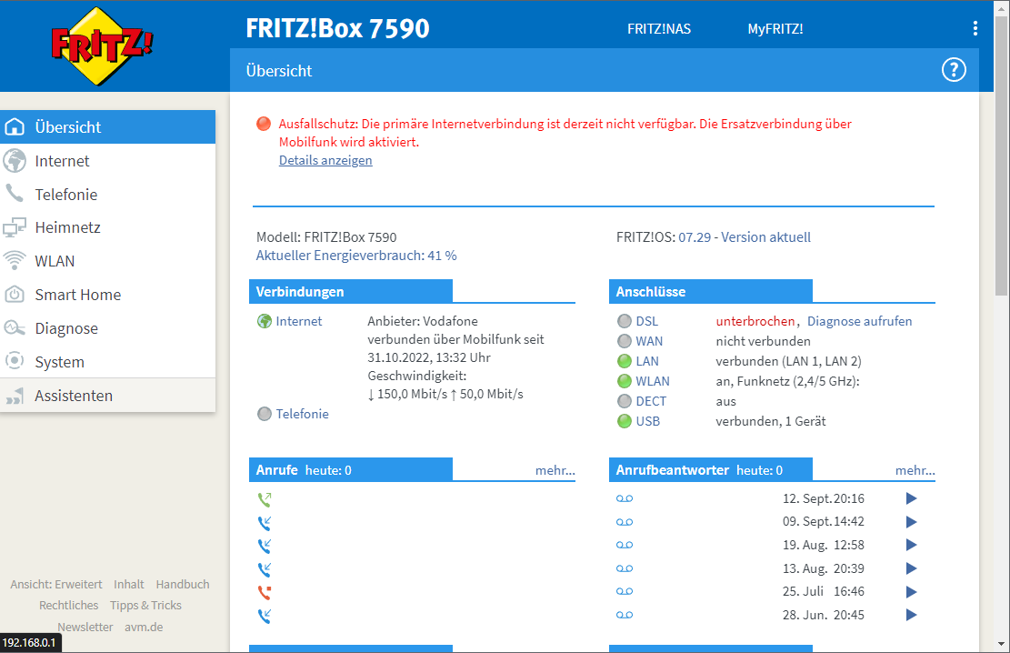Play the 13. Aug. 20:39 voicemail
Screen dimensions: 1010x653
tap(912, 568)
